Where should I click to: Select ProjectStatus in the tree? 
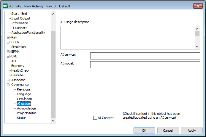coord(27,113)
